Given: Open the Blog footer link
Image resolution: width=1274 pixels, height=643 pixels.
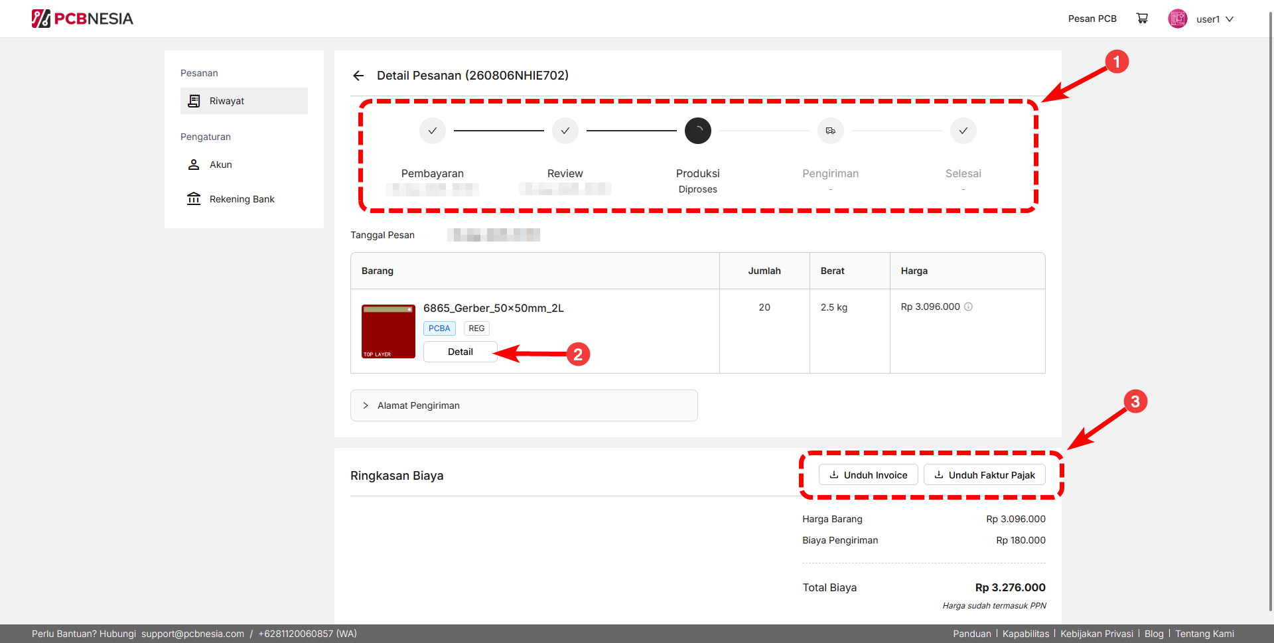Looking at the screenshot, I should [x=1154, y=634].
